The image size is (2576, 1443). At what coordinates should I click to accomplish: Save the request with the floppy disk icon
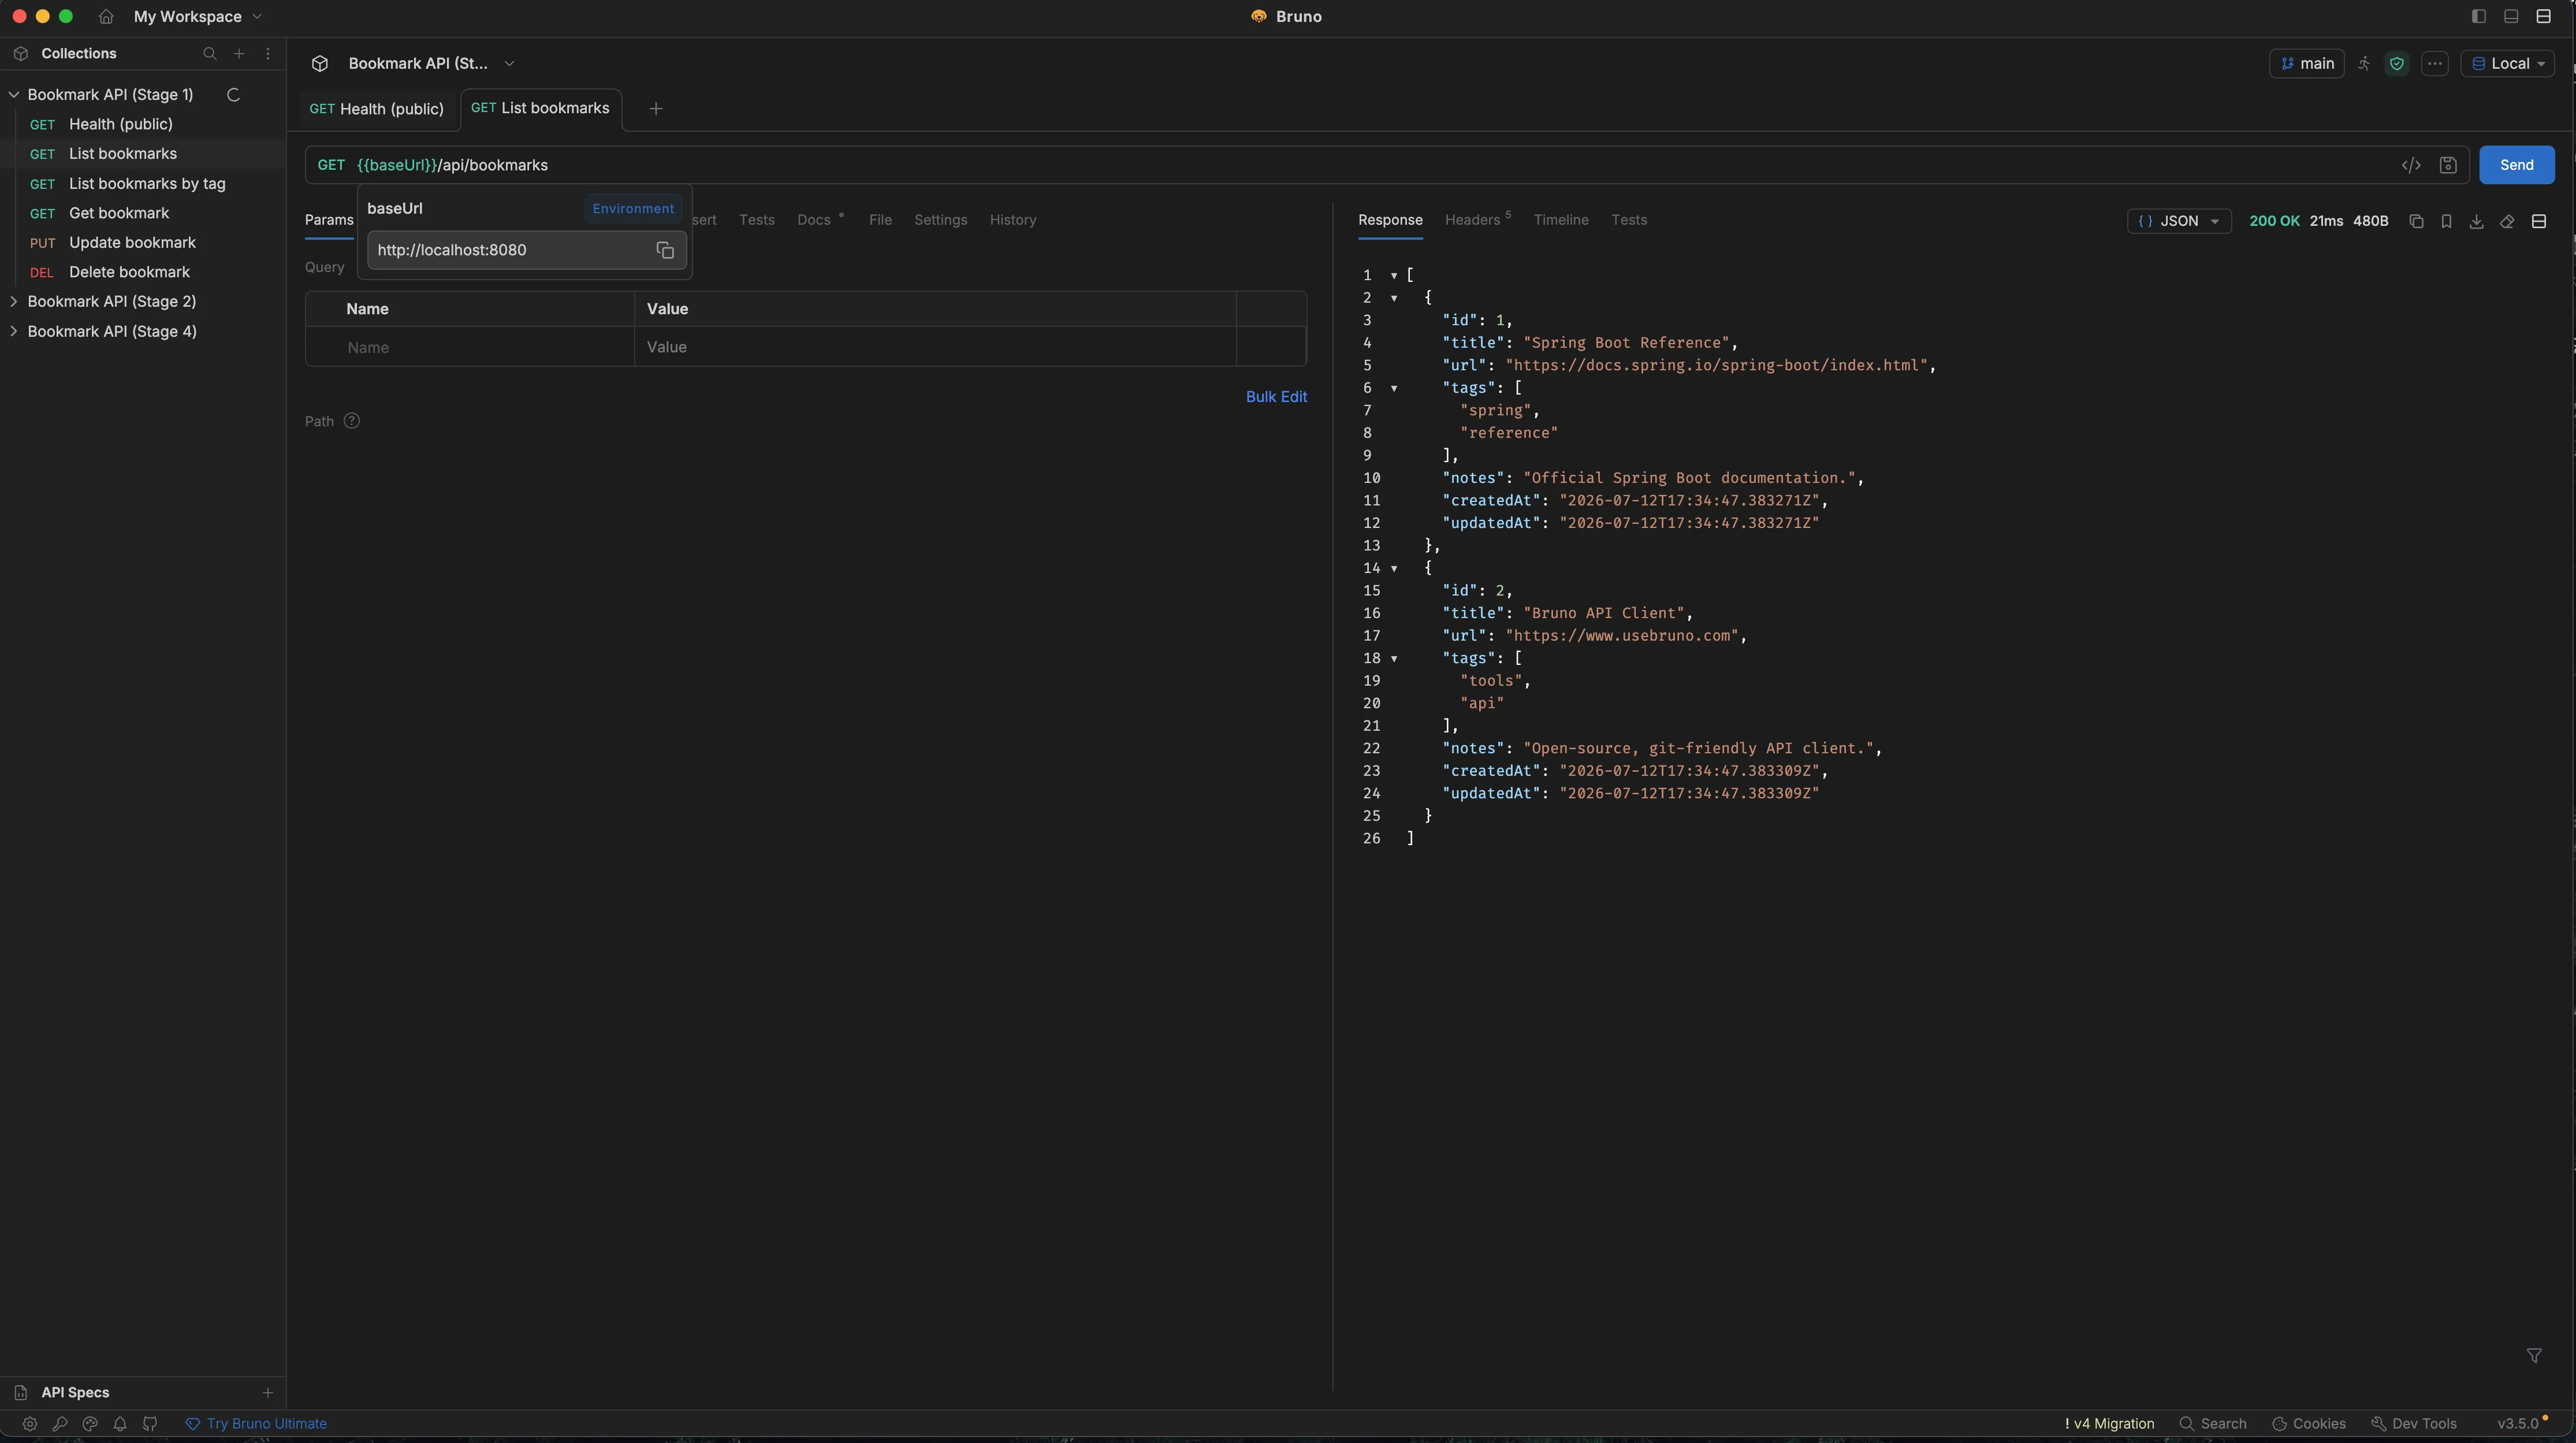point(2448,165)
